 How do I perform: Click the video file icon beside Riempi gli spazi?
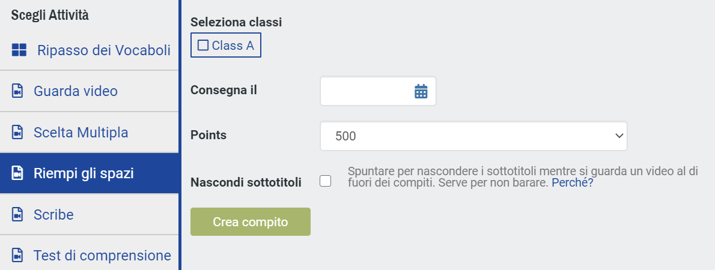[x=17, y=173]
